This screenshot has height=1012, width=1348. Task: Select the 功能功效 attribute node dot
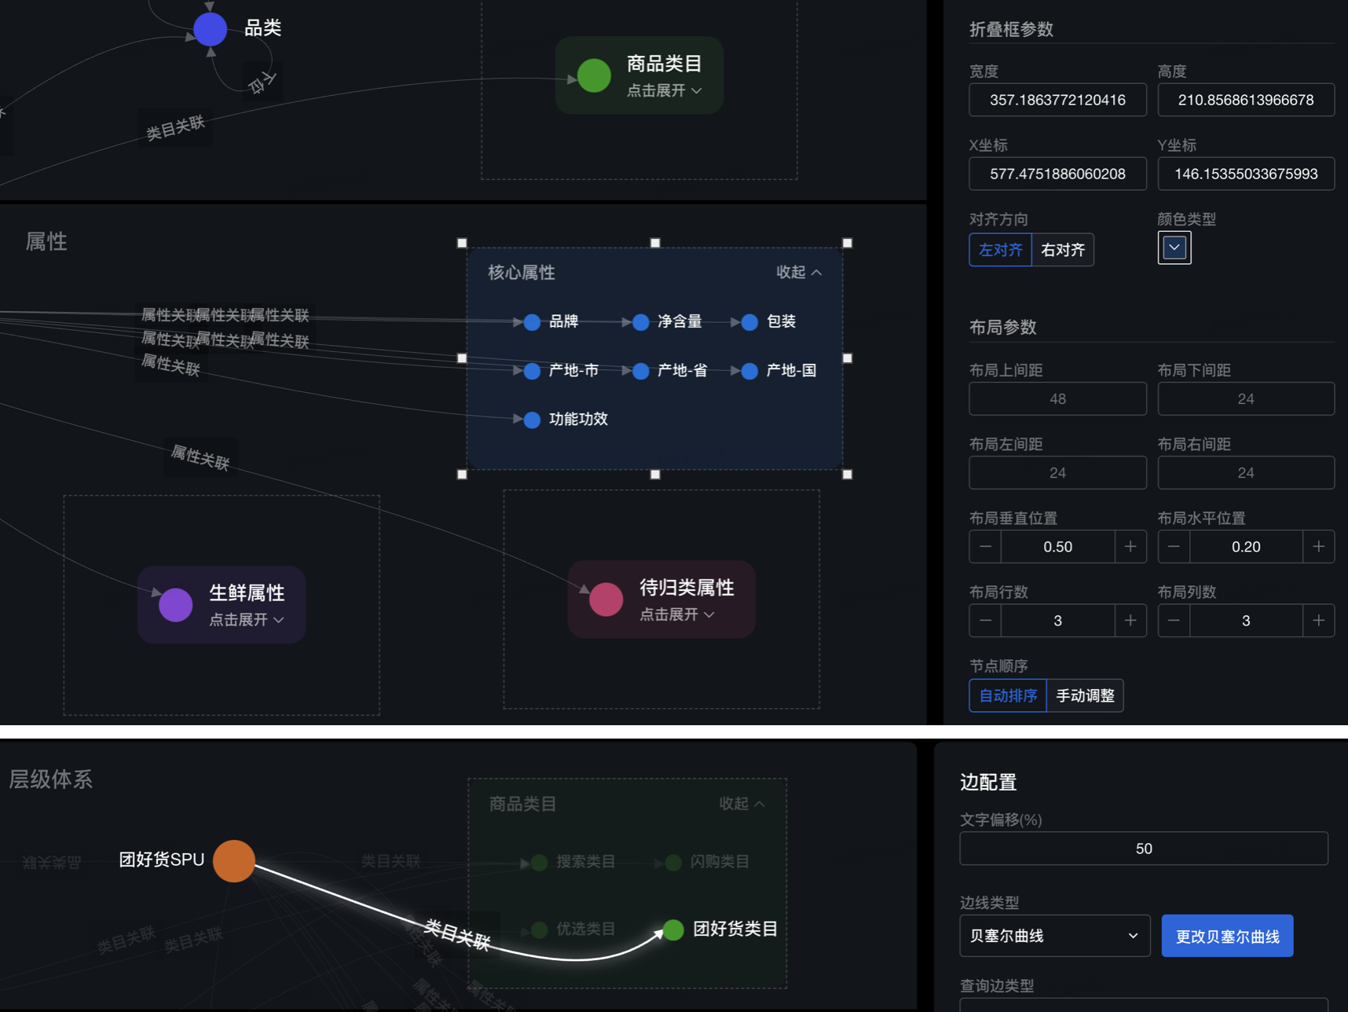click(x=532, y=420)
